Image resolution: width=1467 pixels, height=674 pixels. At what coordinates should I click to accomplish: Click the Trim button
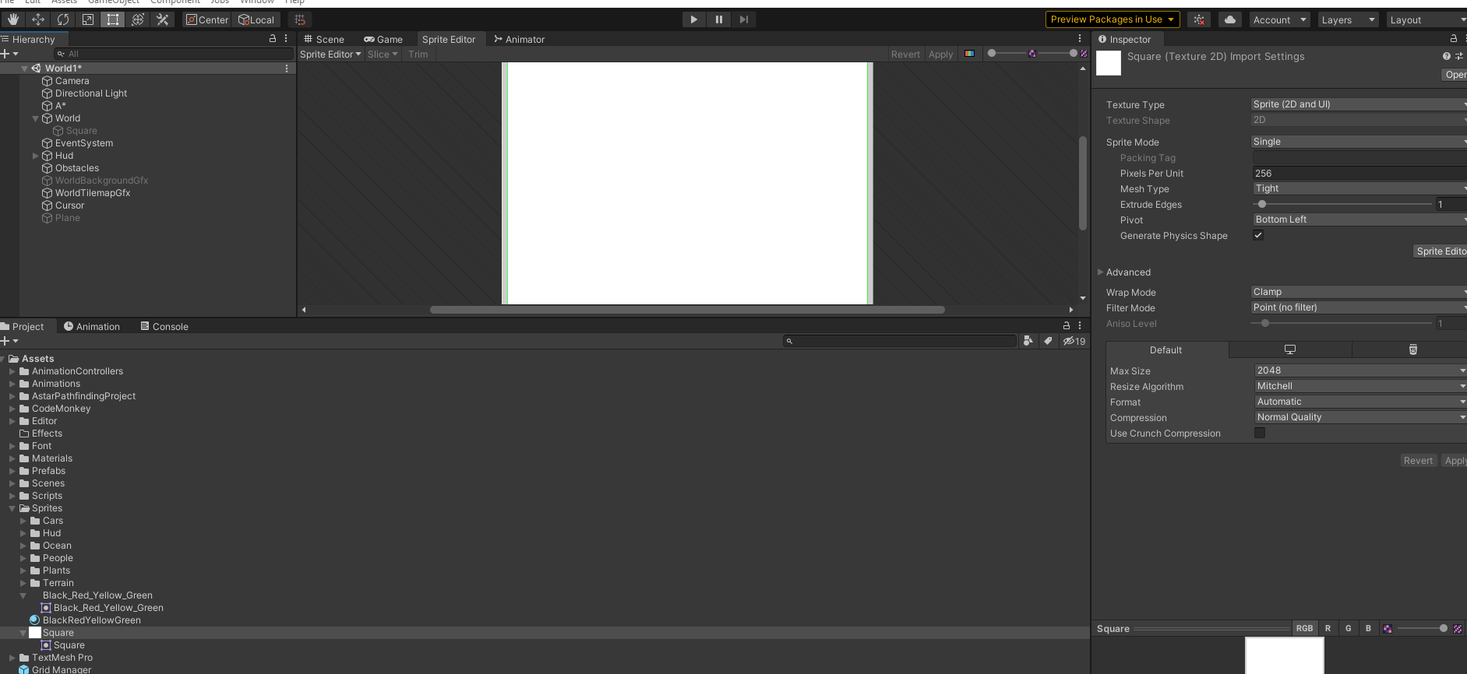coord(418,54)
